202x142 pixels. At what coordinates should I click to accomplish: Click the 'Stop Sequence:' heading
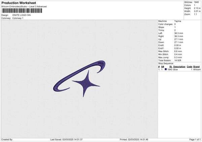click(166, 64)
